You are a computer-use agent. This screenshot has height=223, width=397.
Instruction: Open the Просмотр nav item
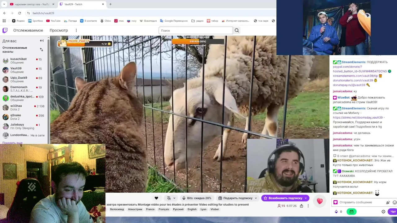click(x=59, y=30)
